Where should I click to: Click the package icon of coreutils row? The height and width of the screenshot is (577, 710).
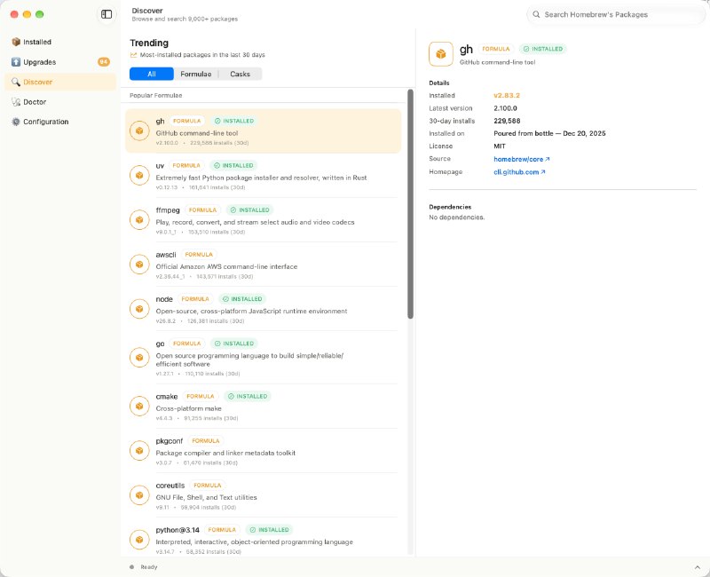click(139, 495)
